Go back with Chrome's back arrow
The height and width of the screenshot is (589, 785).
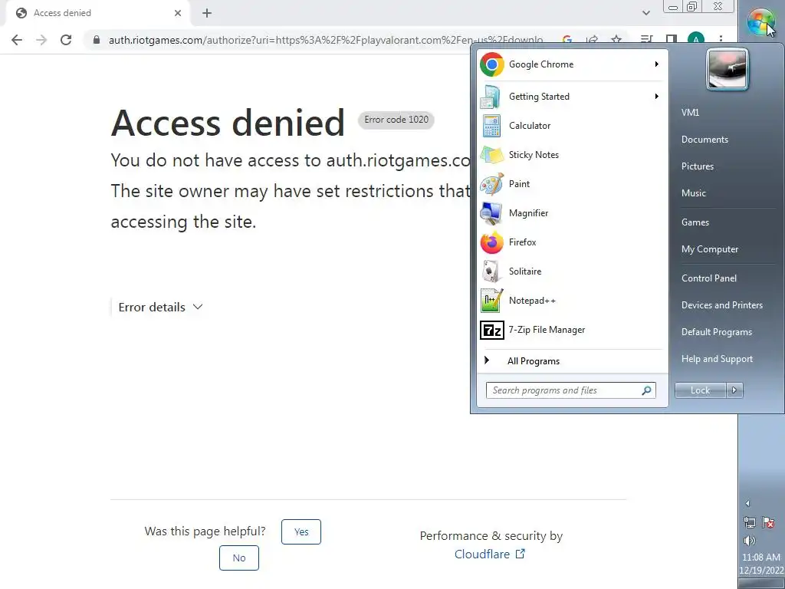(17, 40)
